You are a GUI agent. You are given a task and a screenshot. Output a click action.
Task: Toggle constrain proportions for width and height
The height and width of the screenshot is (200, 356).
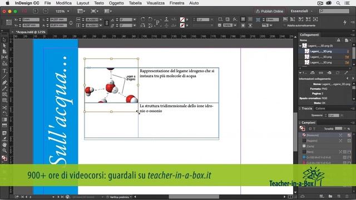coord(71,22)
